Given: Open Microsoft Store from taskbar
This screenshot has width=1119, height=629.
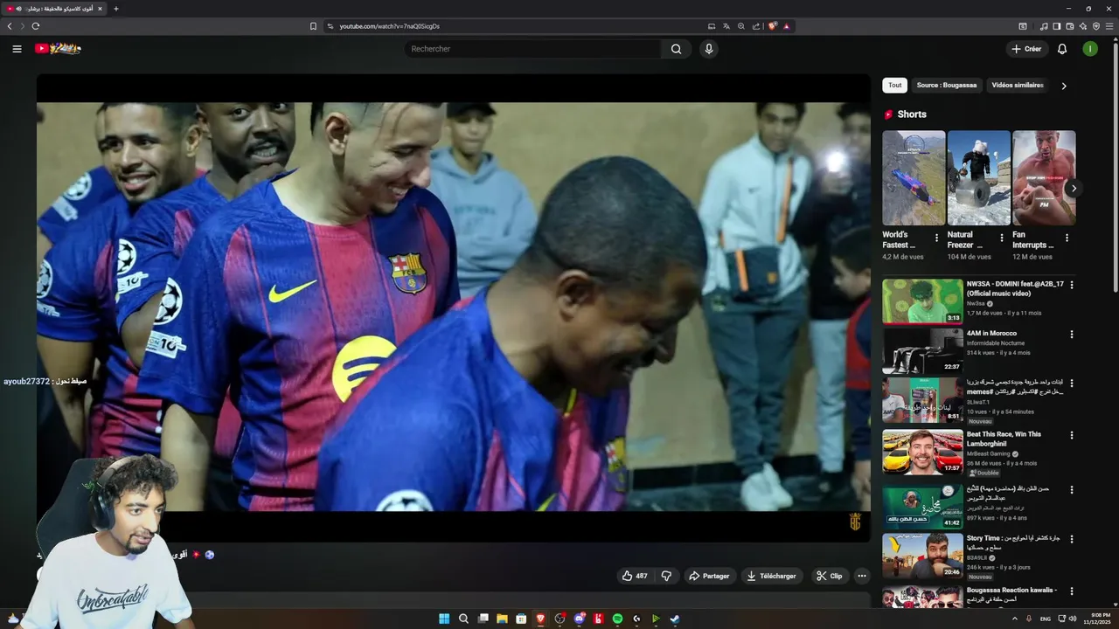Looking at the screenshot, I should coord(521,619).
